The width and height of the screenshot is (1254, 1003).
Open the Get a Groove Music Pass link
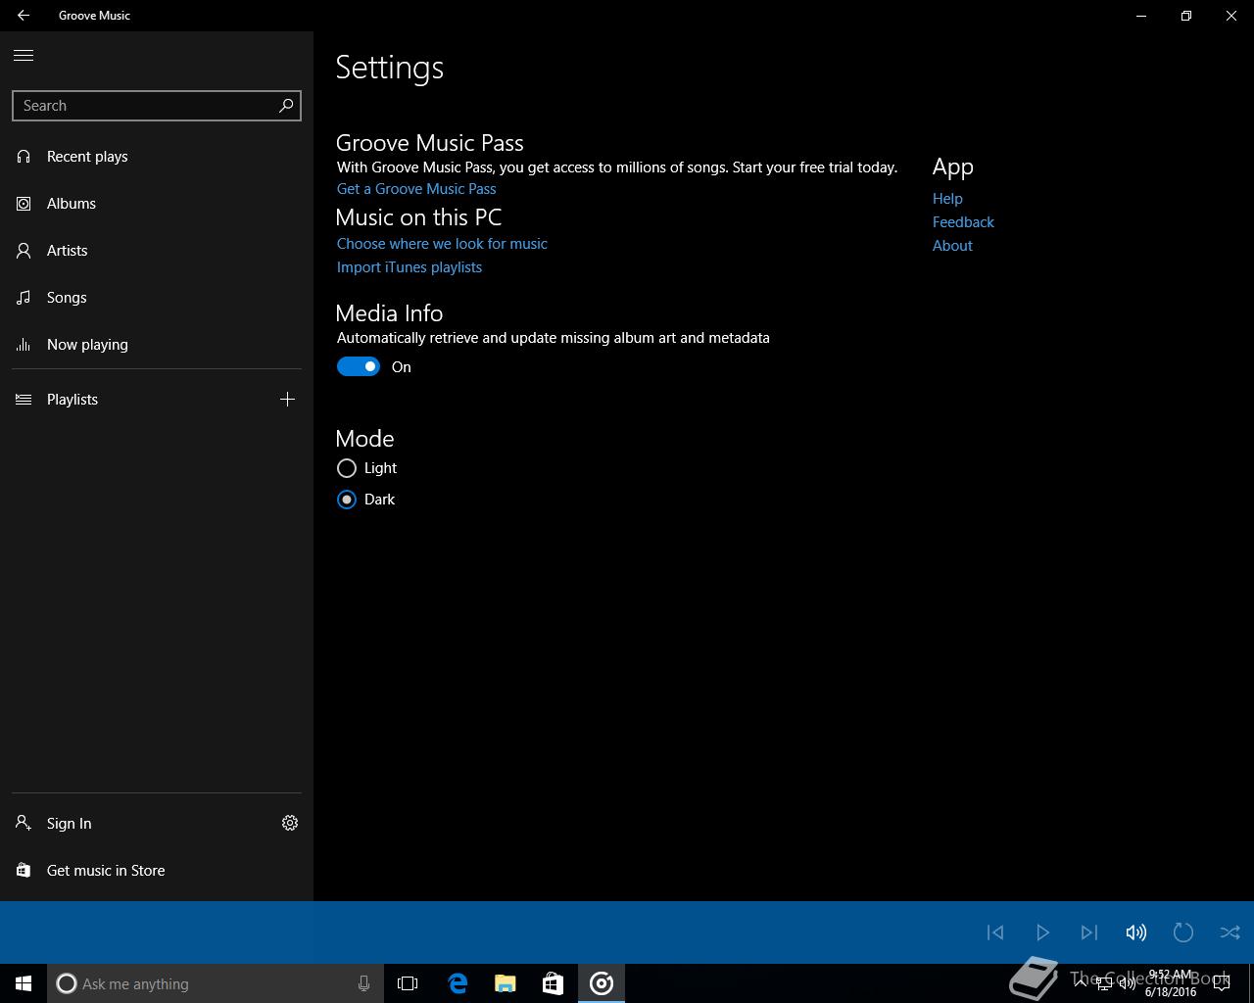click(x=416, y=189)
